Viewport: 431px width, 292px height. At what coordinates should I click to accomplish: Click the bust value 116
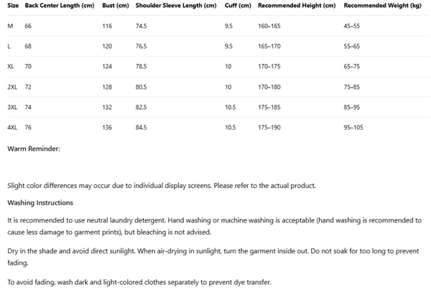(108, 26)
